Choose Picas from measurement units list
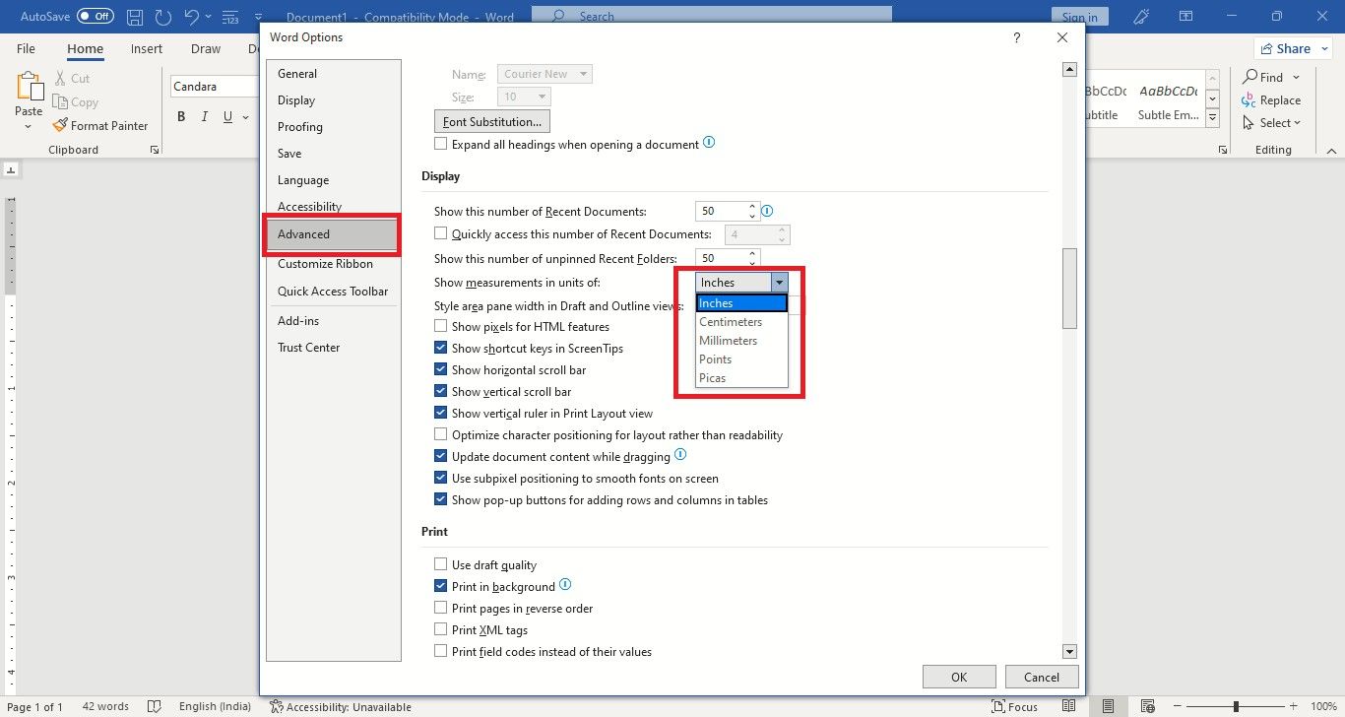This screenshot has height=717, width=1345. click(x=741, y=378)
